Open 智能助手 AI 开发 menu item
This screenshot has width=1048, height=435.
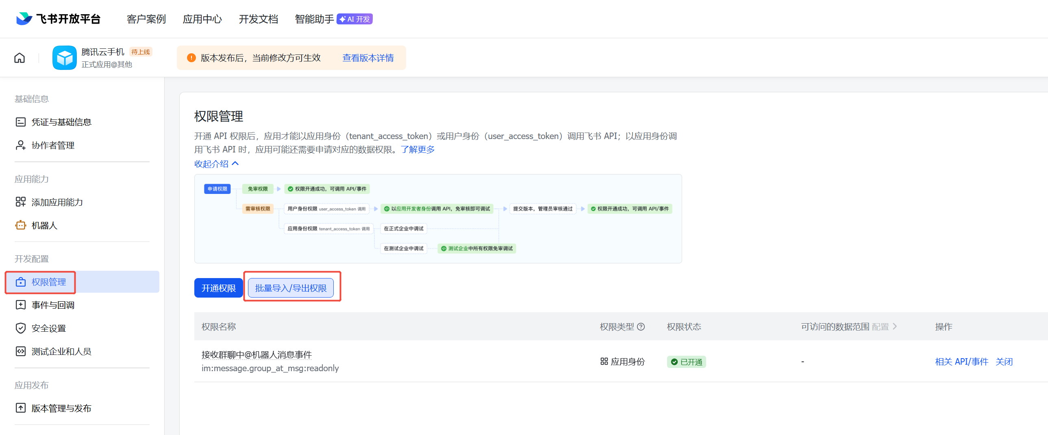(333, 19)
